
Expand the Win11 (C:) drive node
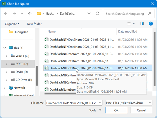tap(6, 56)
